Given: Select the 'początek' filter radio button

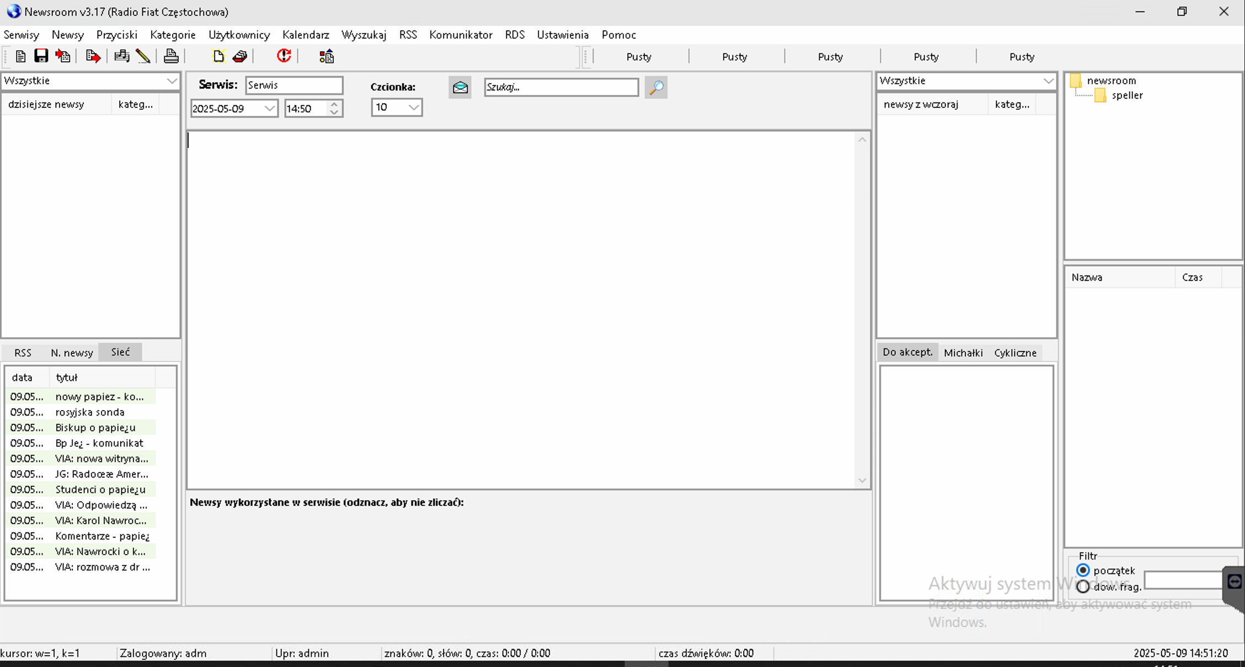Looking at the screenshot, I should (x=1083, y=570).
